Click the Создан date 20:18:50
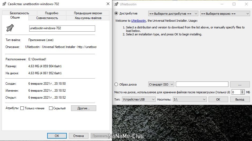The width and height of the screenshot is (252, 141). point(47,84)
